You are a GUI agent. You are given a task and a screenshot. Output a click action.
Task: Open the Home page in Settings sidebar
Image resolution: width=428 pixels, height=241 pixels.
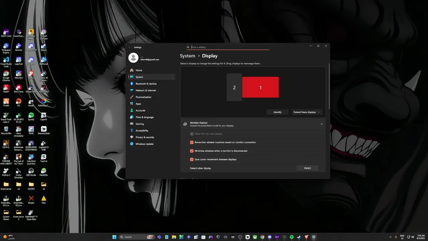coord(151,70)
